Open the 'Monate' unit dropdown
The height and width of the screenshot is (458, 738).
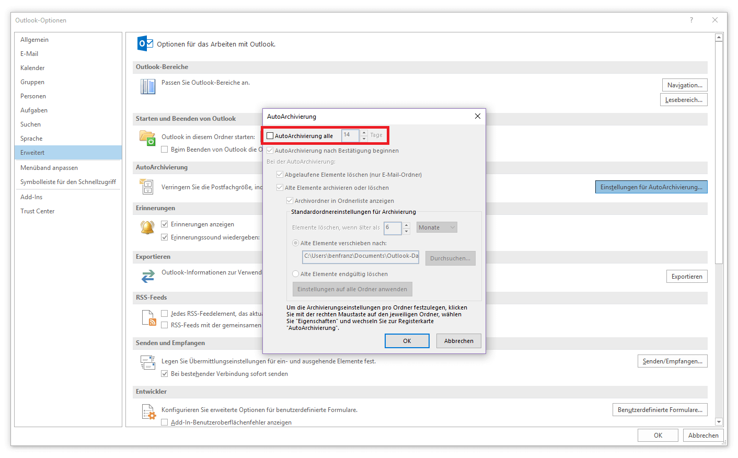(x=437, y=227)
